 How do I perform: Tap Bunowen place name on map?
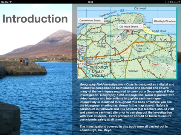(x=84, y=40)
